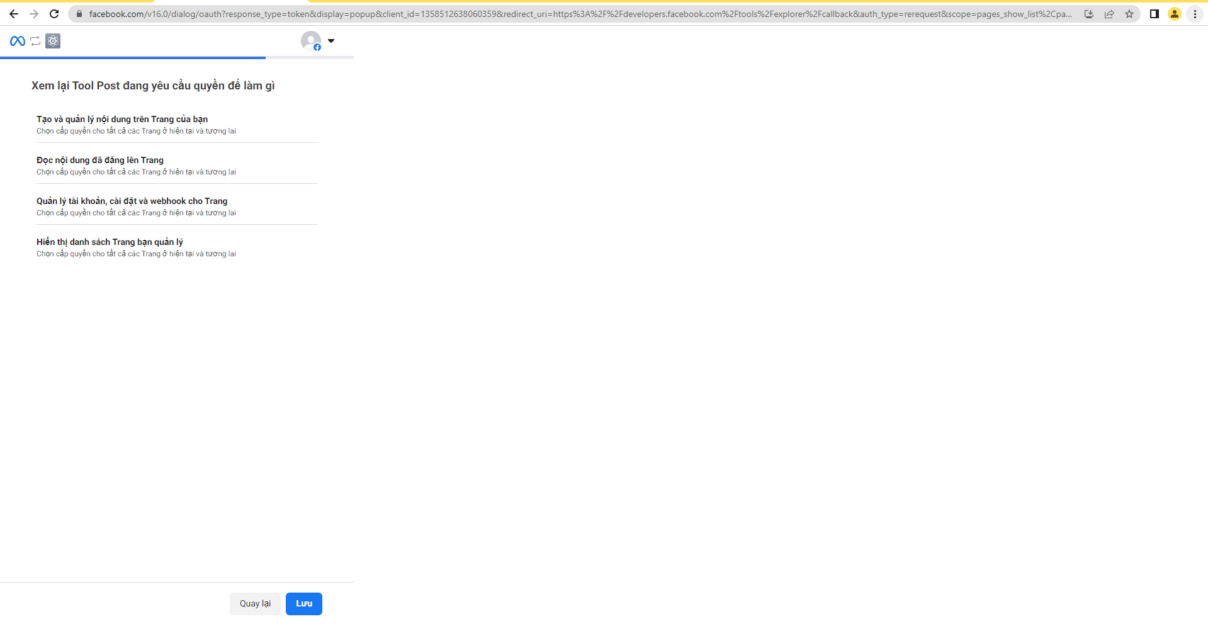
Task: Open the Chrome side panel
Action: pyautogui.click(x=1154, y=14)
